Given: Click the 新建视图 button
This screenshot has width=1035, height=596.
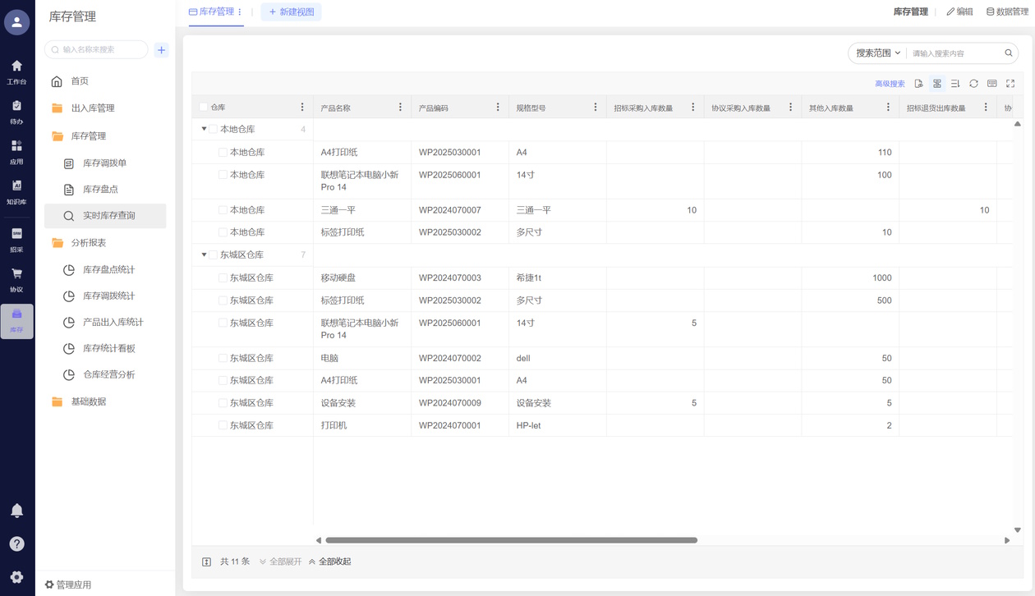Looking at the screenshot, I should [x=292, y=12].
